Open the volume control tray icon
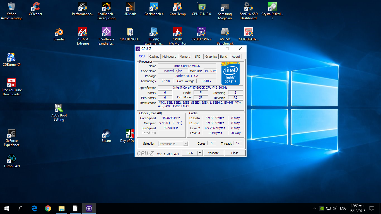This screenshot has width=381, height=214. tap(335, 208)
